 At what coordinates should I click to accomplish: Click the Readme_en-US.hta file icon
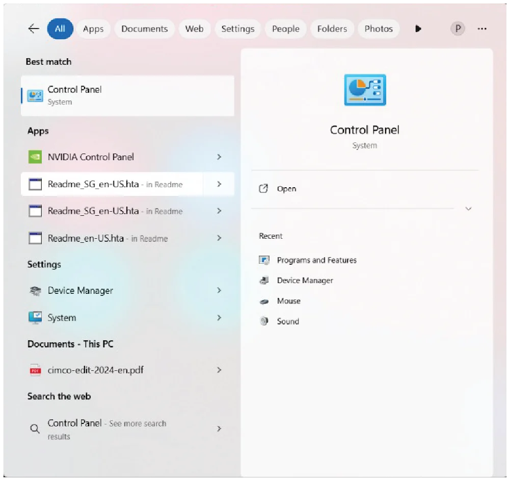click(x=35, y=238)
